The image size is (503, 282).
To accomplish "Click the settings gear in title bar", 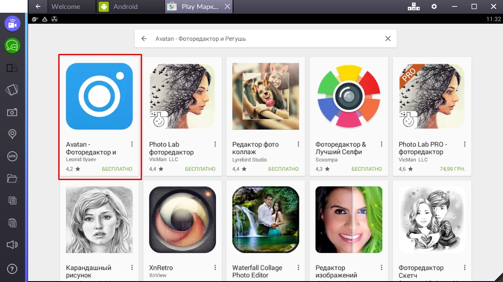I will (x=434, y=7).
